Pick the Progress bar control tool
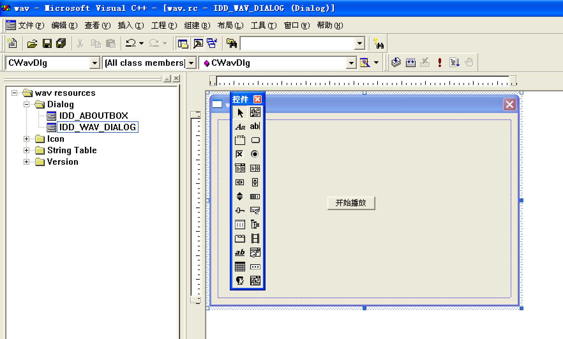Viewport: 563px width, 339px height. tap(255, 196)
